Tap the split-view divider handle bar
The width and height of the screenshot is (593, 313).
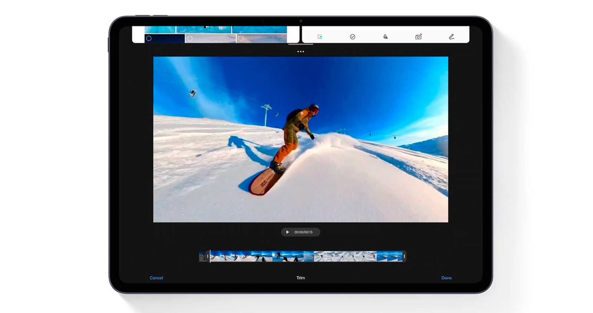pyautogui.click(x=301, y=44)
